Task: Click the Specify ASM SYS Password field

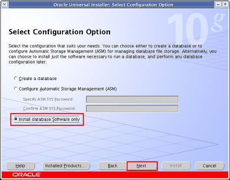Action: [x=132, y=99]
